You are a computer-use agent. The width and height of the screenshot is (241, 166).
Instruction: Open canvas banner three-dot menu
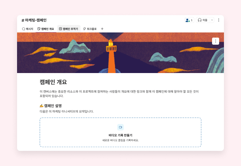coord(215,41)
